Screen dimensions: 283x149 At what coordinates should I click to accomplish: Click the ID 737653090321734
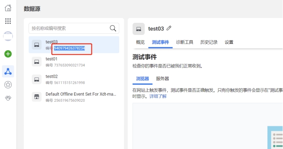tap(70, 65)
